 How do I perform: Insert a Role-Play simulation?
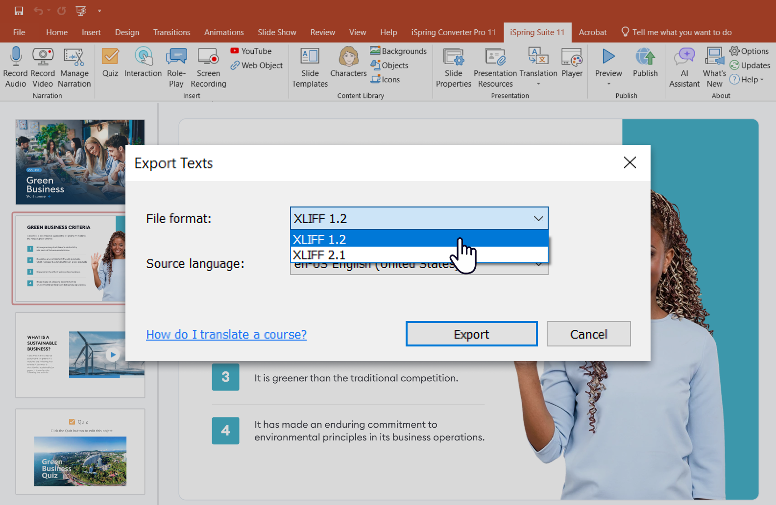pos(176,67)
